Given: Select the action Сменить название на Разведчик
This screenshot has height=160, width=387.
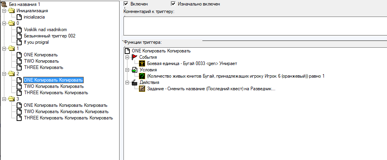Looking at the screenshot, I should [x=211, y=89].
